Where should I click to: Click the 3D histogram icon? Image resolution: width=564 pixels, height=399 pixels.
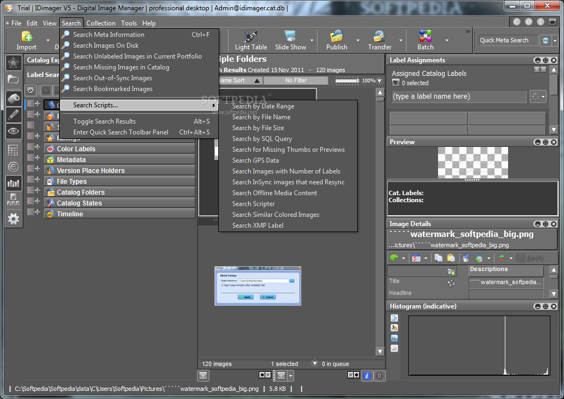(x=395, y=328)
